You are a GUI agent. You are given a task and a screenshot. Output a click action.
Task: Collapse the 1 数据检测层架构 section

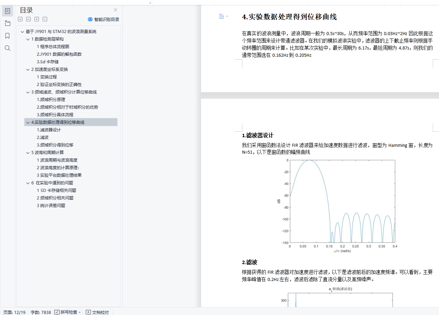[x=28, y=39]
